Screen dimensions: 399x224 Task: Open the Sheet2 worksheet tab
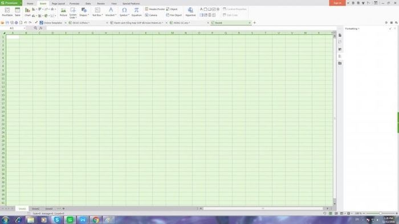point(35,209)
